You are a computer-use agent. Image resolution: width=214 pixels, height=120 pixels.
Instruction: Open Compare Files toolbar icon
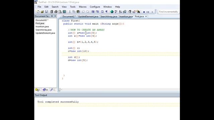tap(124, 12)
